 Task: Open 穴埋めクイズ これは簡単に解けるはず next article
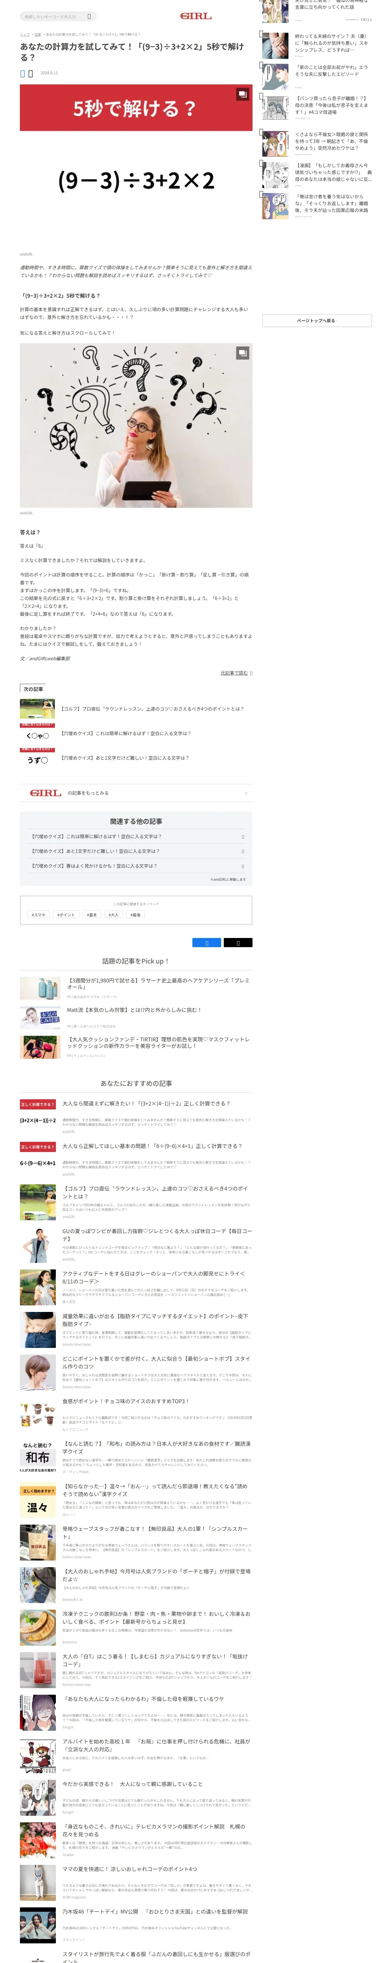pos(125,733)
